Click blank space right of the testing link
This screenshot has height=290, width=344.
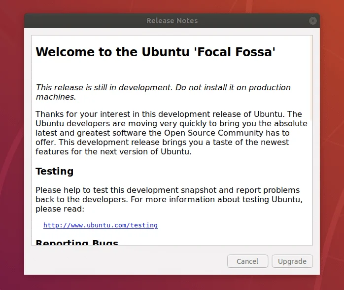(237, 225)
